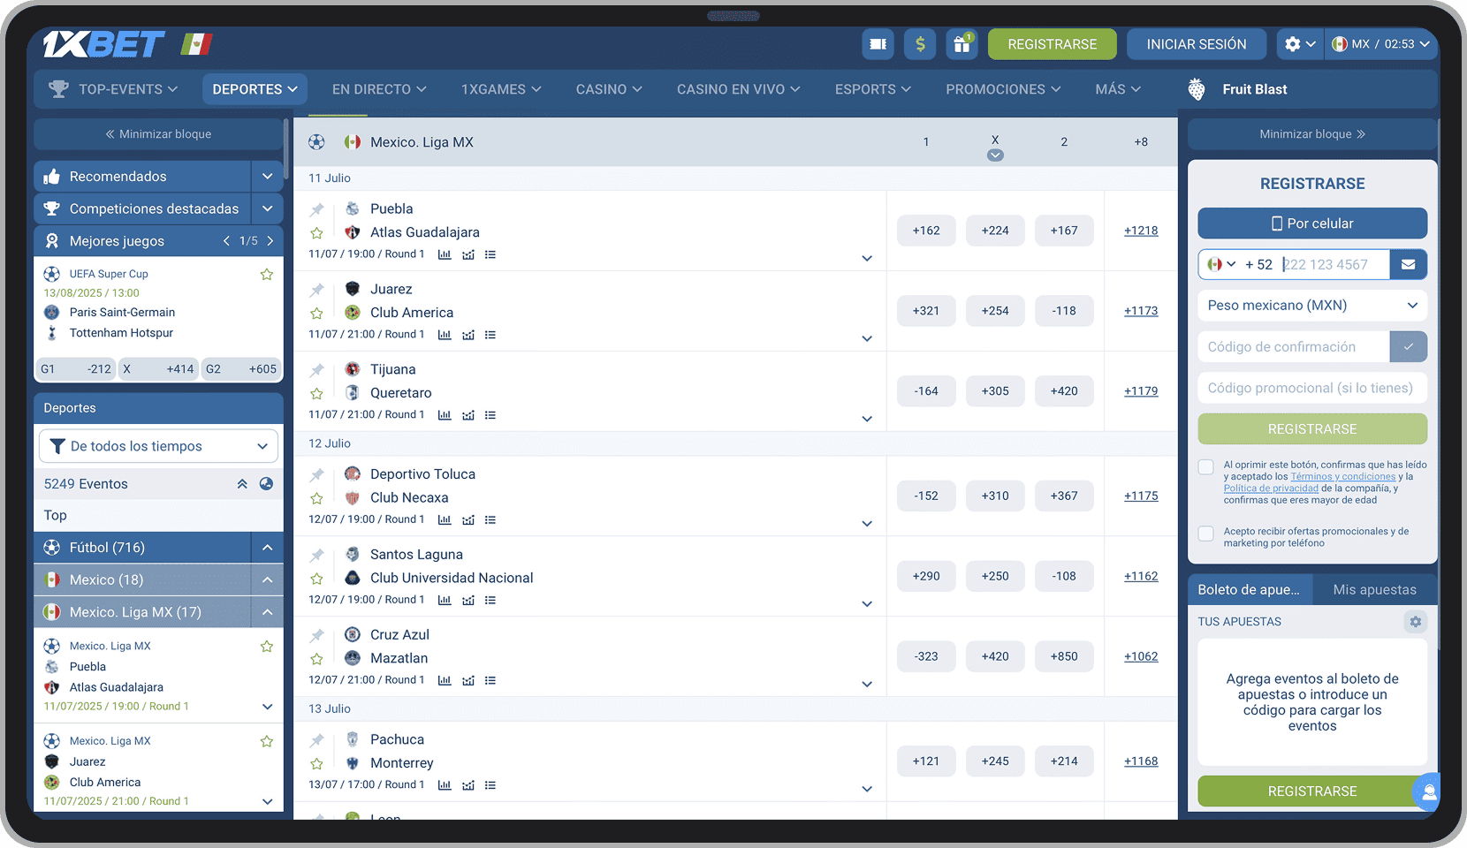Open the Peso mexicano currency dropdown

click(1312, 306)
